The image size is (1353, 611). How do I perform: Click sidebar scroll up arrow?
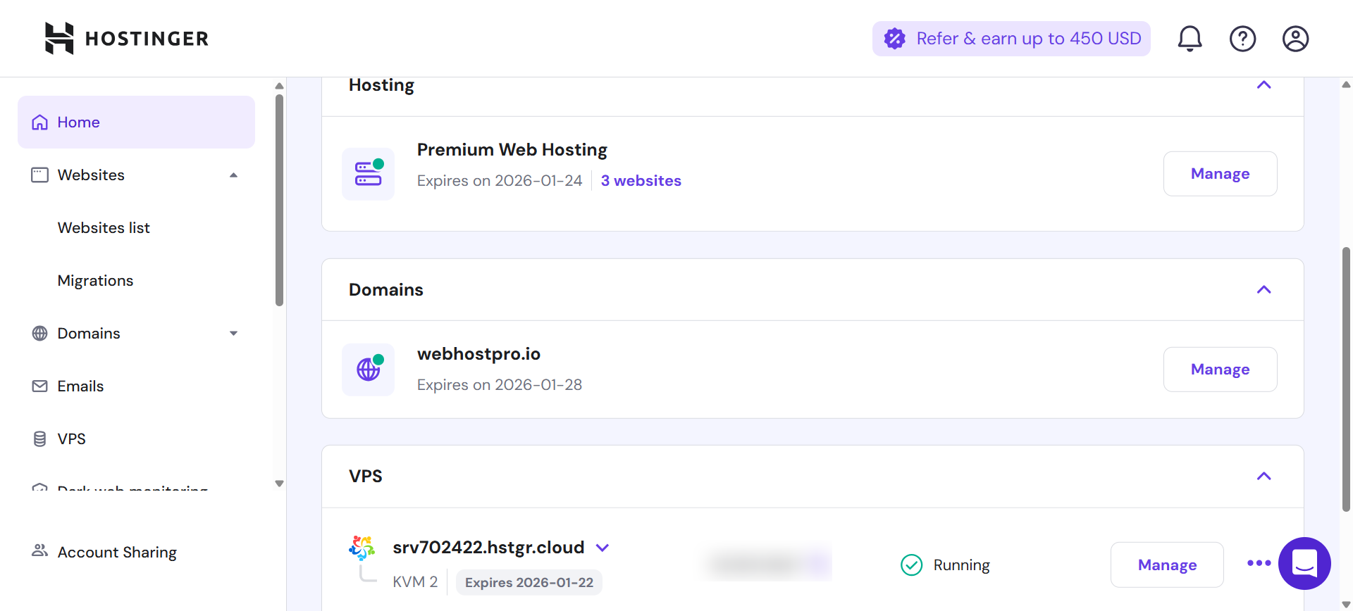coord(279,86)
